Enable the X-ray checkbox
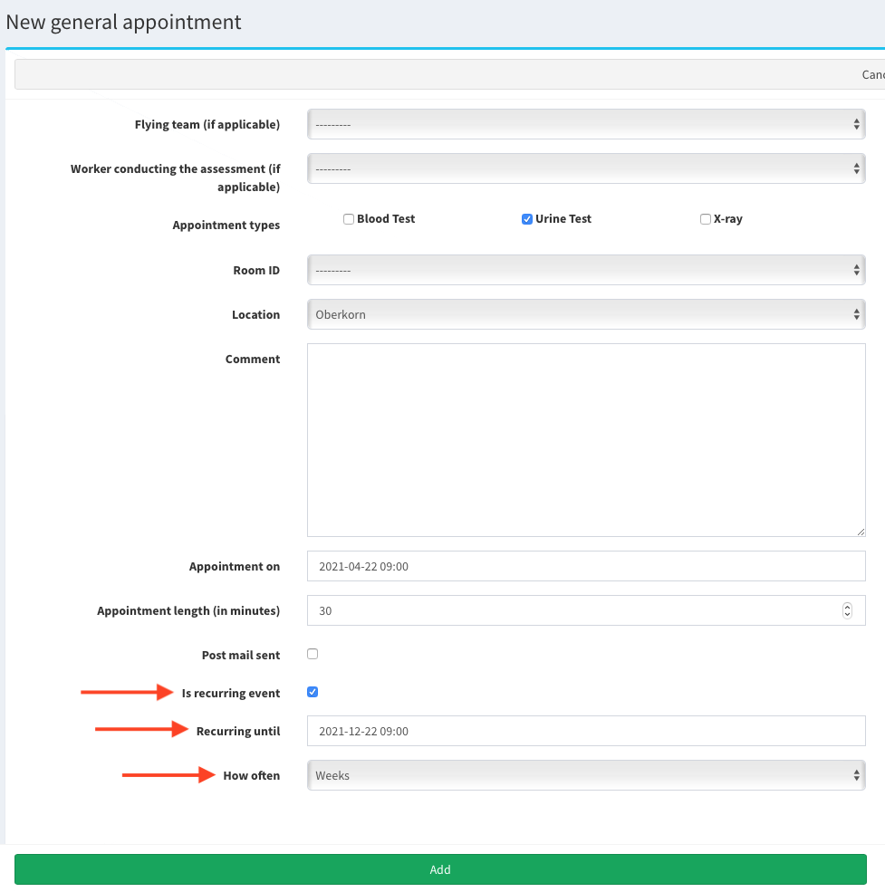The height and width of the screenshot is (892, 885). click(x=706, y=219)
